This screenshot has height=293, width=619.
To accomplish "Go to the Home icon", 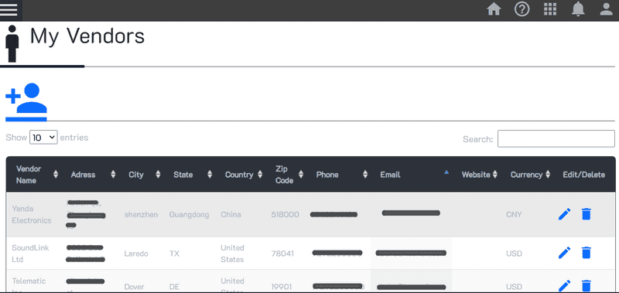I will (x=494, y=9).
